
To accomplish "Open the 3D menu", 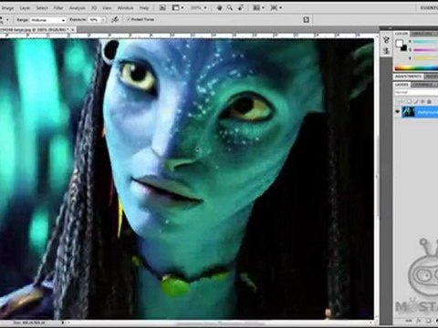I will click(94, 8).
